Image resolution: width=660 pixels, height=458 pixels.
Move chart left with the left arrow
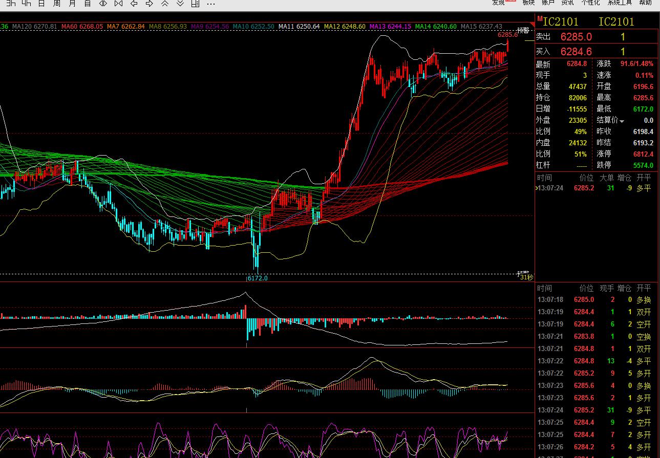[134, 3]
